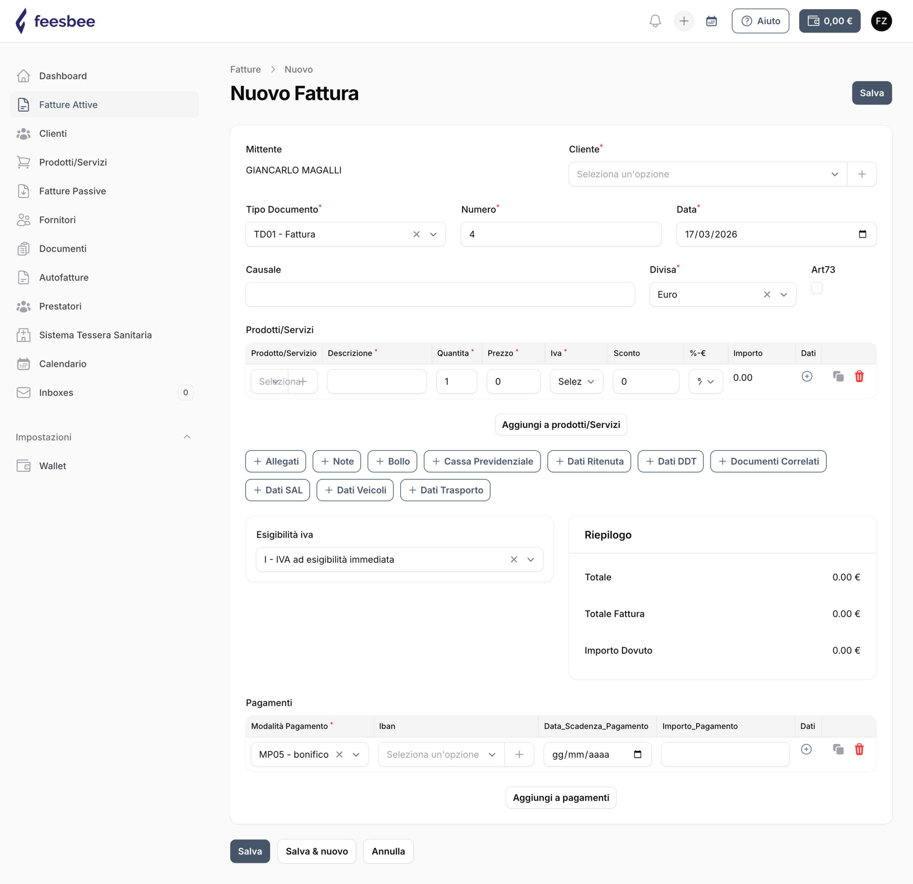Open extra data on payment row
913x884 pixels.
[x=806, y=749]
